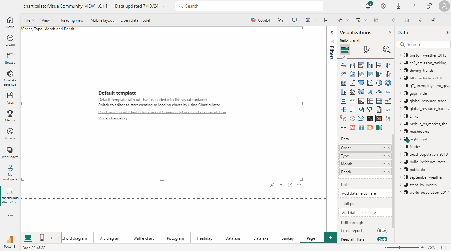Screen dimensions: 451x251
Task: Pick the gauge visual icon
Action: (x=379, y=92)
